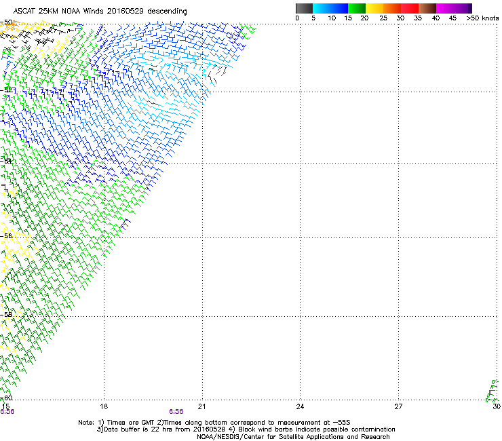The image size is (502, 441).
Task: Click the '20' label under the color bar
Action: point(364,18)
